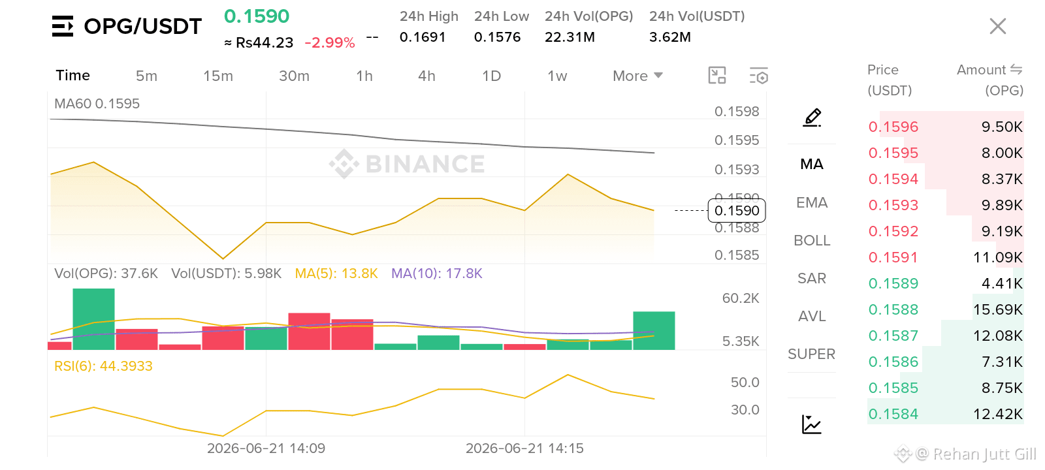Select bid price 0.1584 in order book

(x=893, y=414)
